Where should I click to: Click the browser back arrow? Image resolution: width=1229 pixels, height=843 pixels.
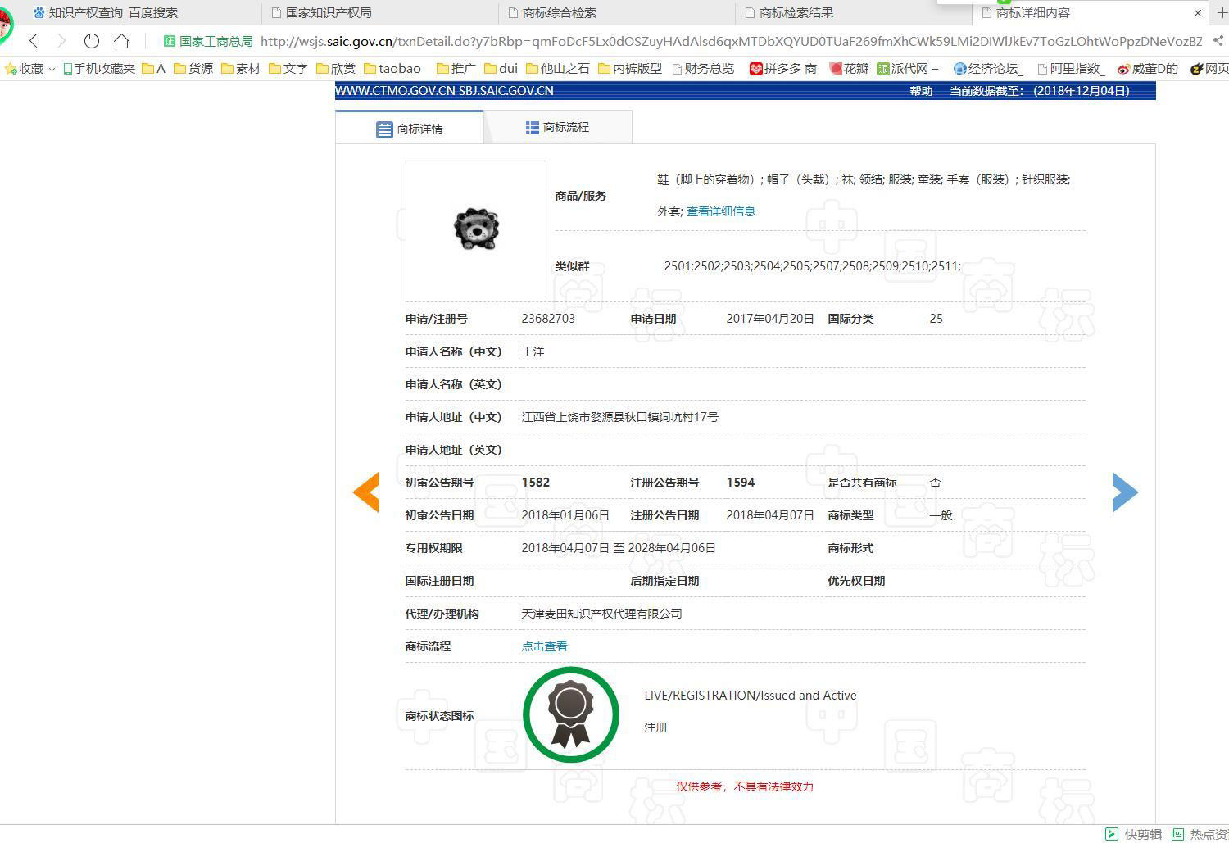[x=32, y=40]
